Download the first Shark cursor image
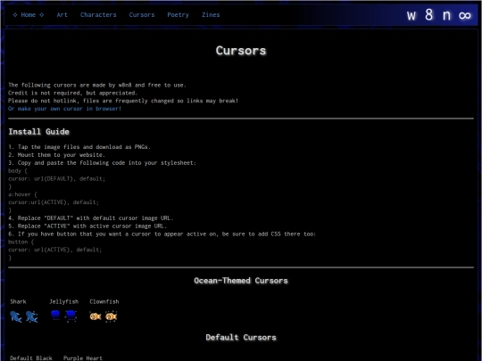This screenshot has width=482, height=361. (x=16, y=316)
